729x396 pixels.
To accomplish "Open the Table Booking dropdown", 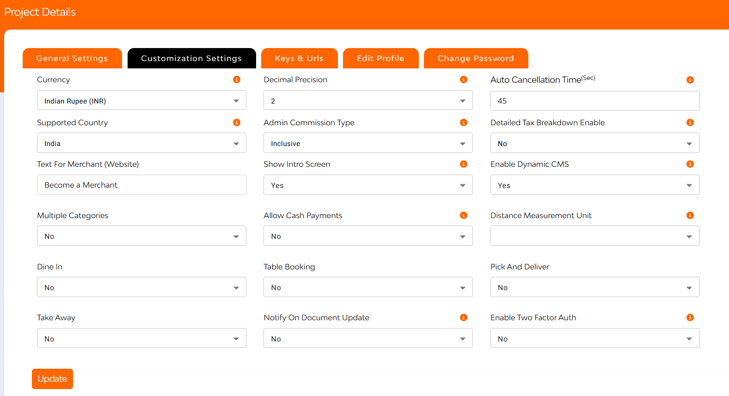I will click(x=368, y=287).
